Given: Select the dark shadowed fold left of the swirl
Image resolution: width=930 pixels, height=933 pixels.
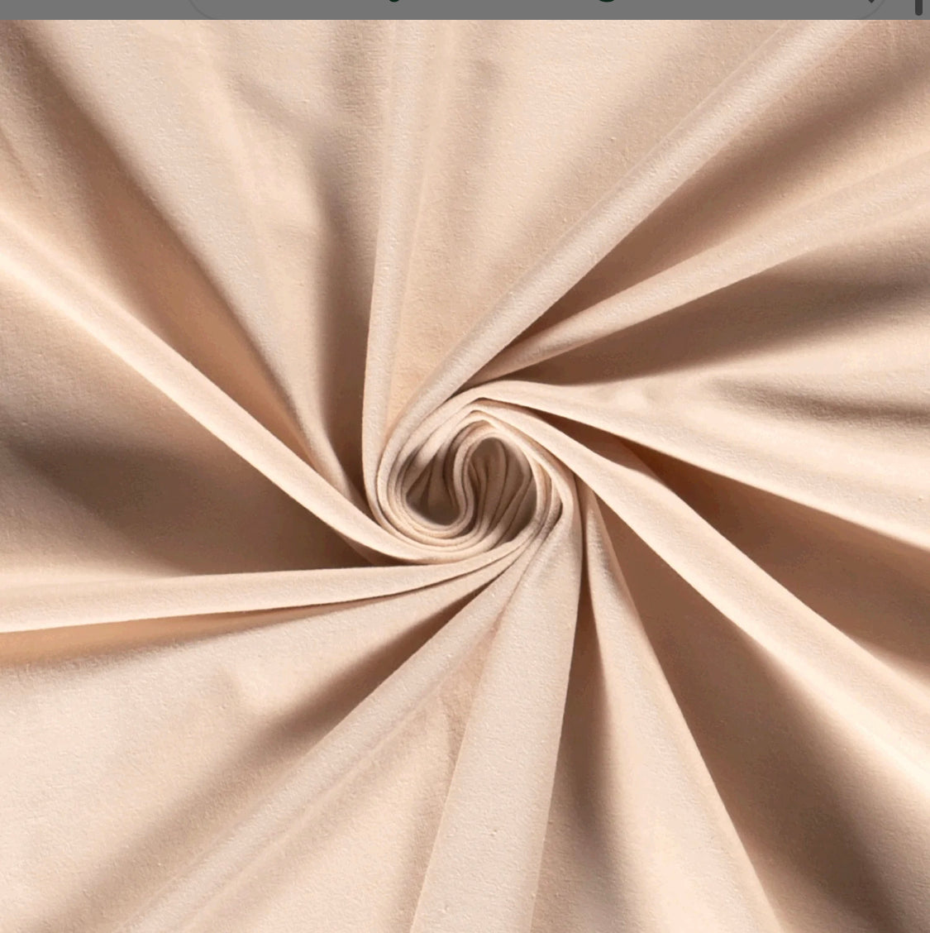Looking at the screenshot, I should click(124, 463).
